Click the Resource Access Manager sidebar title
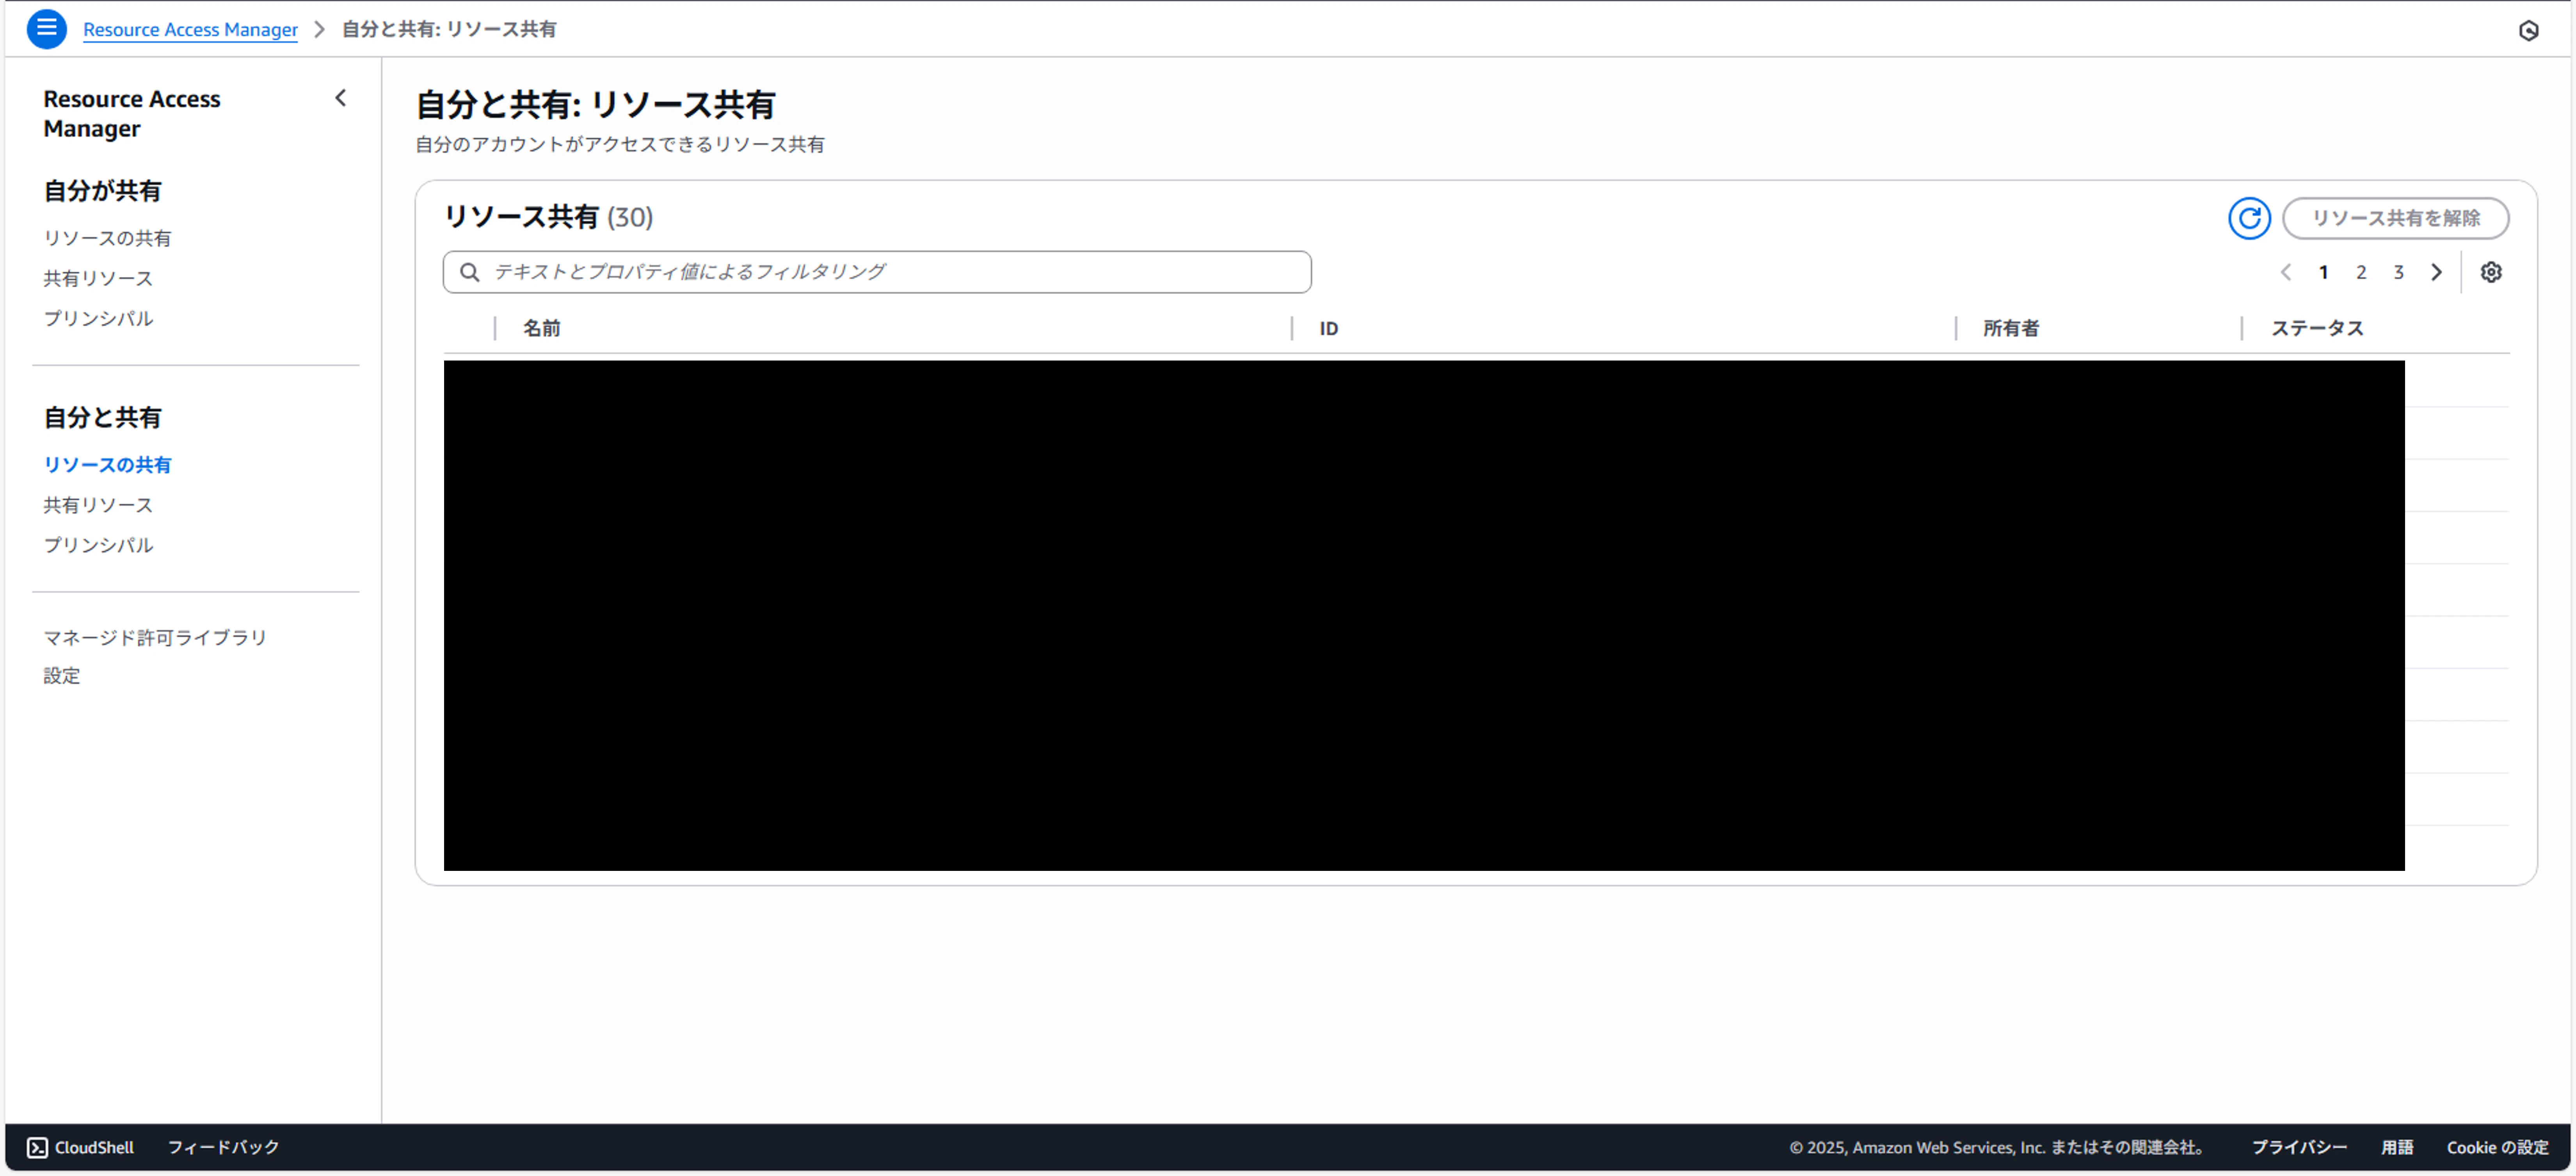The height and width of the screenshot is (1176, 2576). pyautogui.click(x=132, y=114)
